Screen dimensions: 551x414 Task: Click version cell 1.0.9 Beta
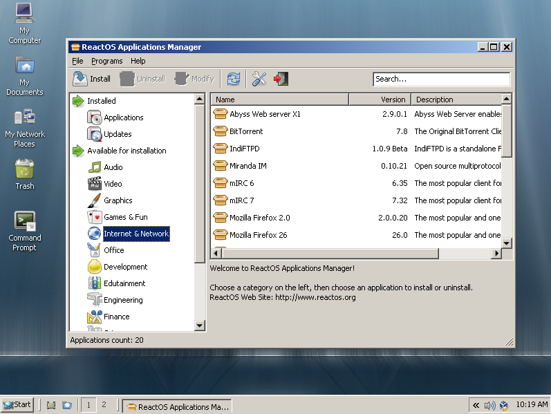coord(389,149)
